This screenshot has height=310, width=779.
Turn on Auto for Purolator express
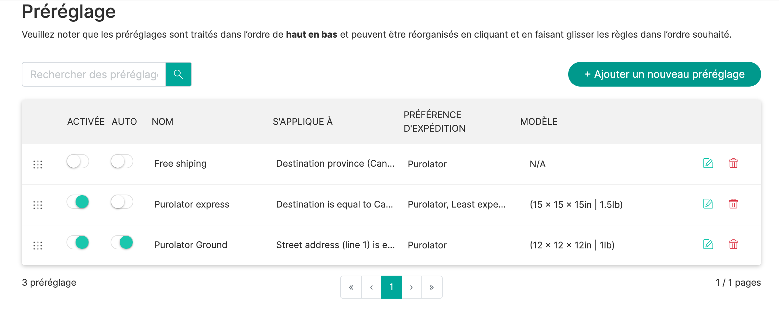122,202
